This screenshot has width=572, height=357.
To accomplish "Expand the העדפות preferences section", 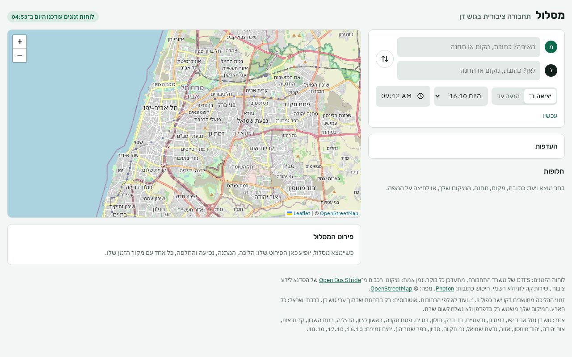I will [467, 146].
